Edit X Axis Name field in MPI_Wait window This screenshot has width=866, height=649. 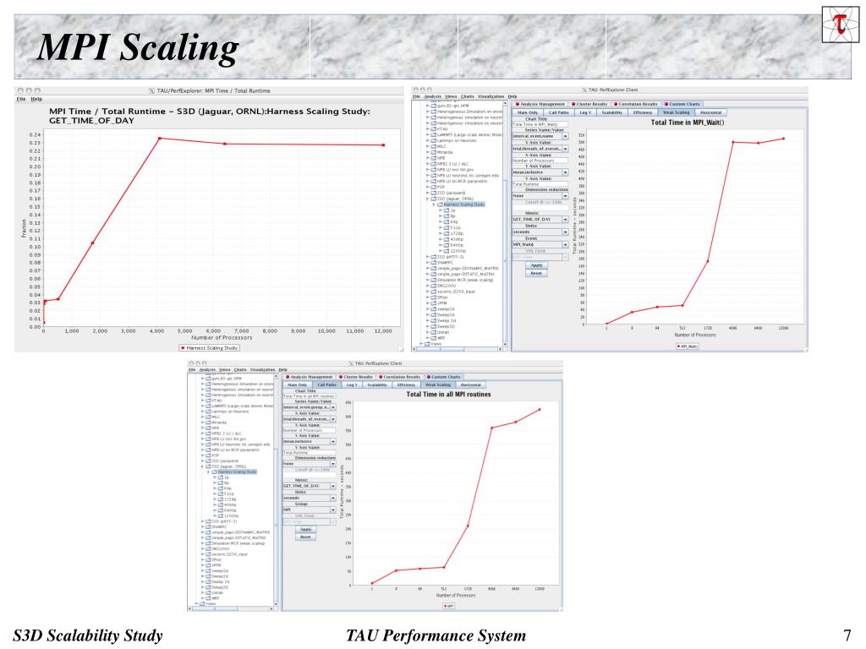click(540, 161)
